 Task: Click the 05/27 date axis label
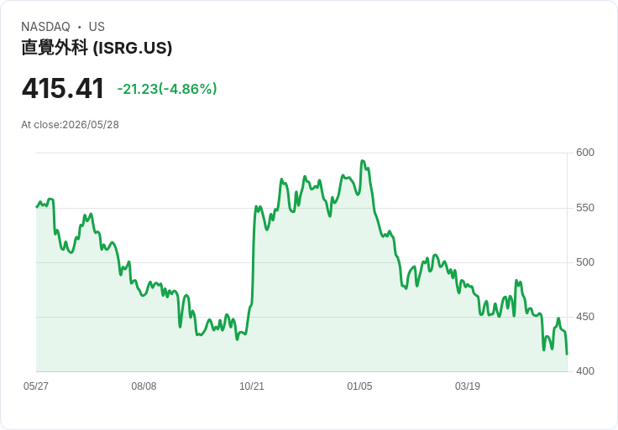pos(36,386)
